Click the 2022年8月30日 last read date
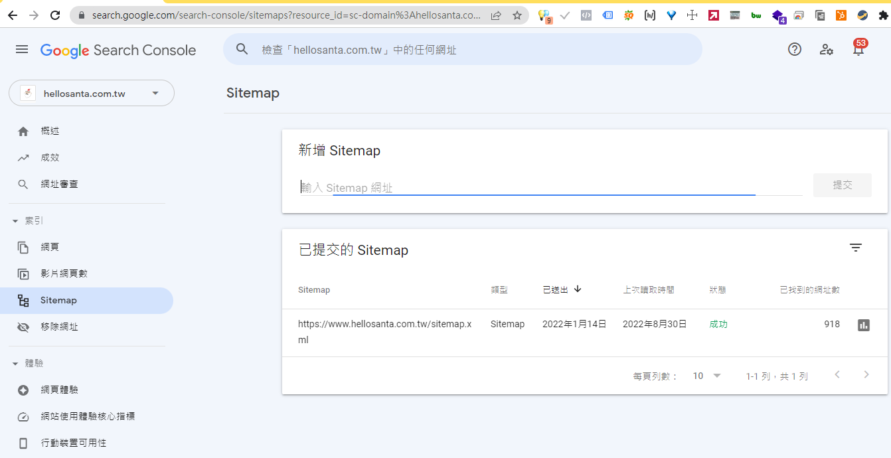This screenshot has width=891, height=458. (655, 324)
